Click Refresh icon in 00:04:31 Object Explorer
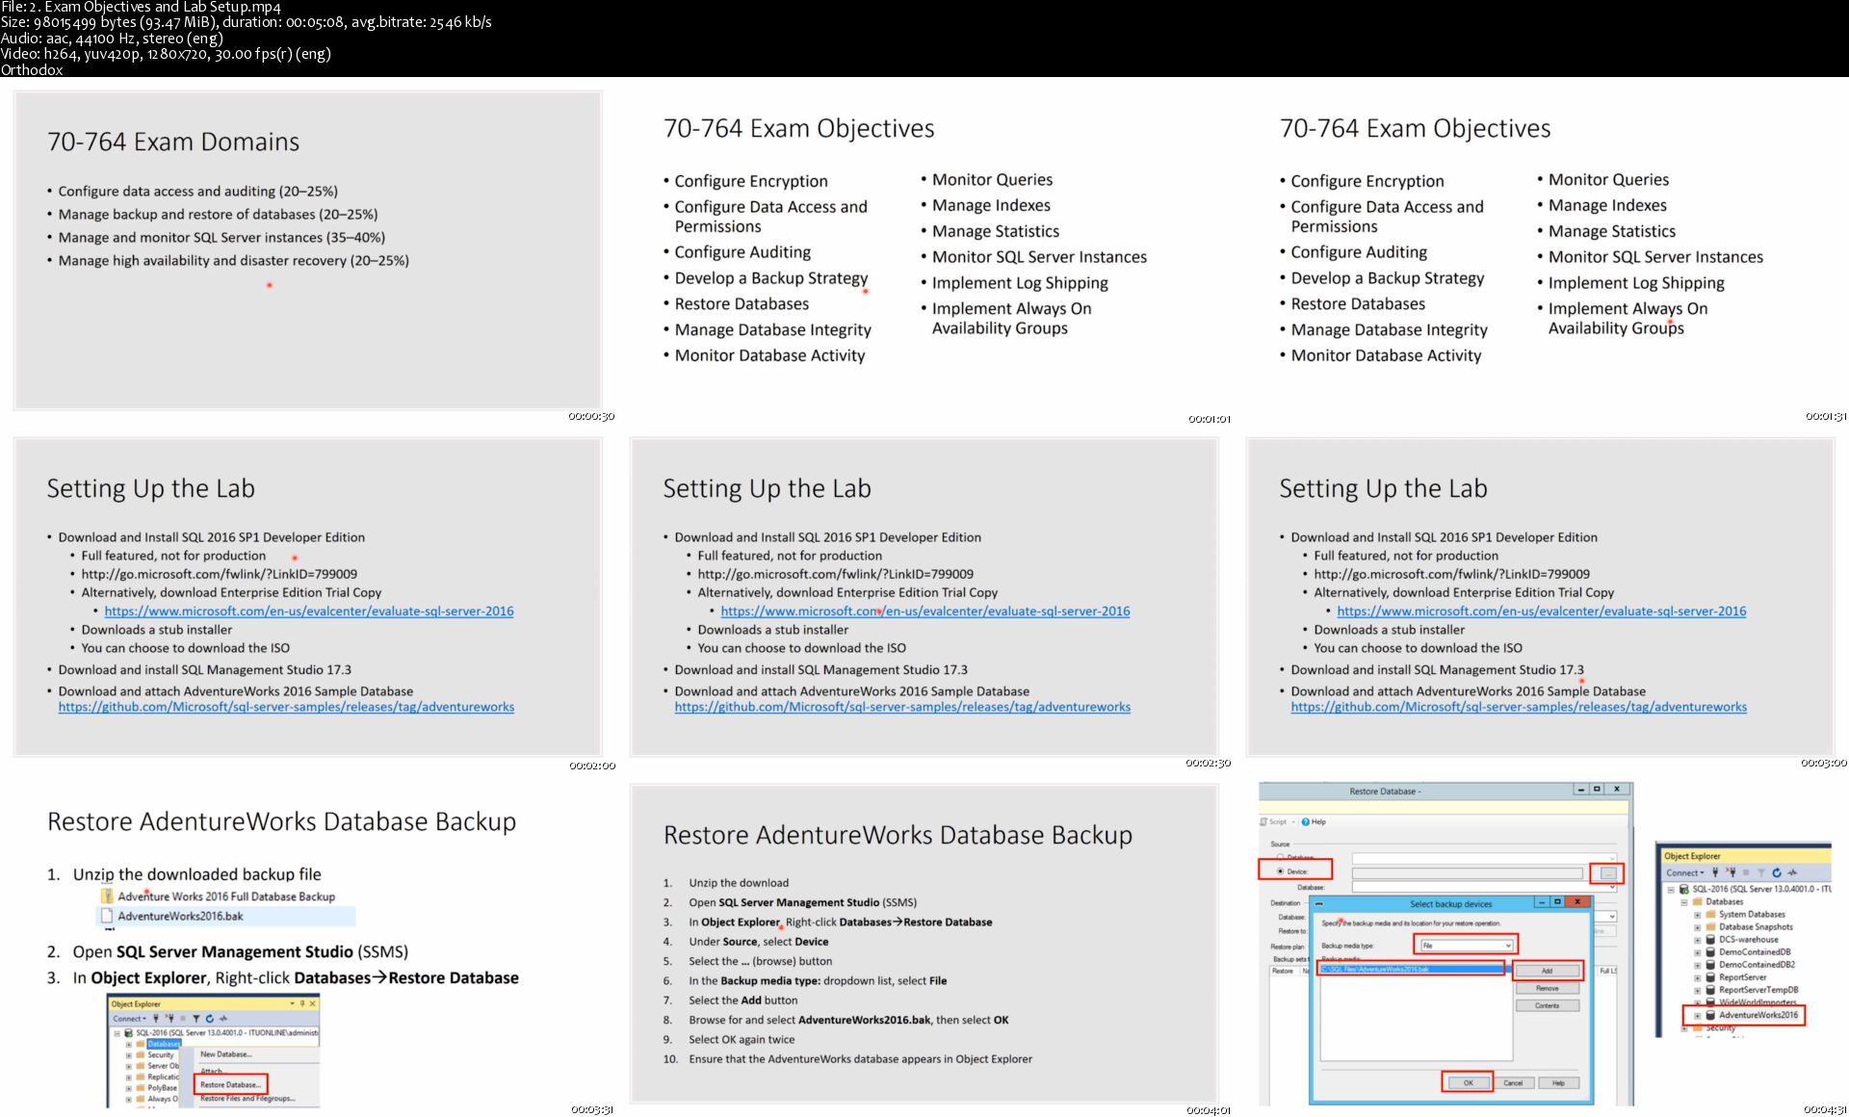The image size is (1849, 1117). [x=1777, y=872]
